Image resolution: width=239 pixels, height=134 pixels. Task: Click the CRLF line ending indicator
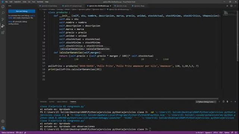tap(221, 133)
